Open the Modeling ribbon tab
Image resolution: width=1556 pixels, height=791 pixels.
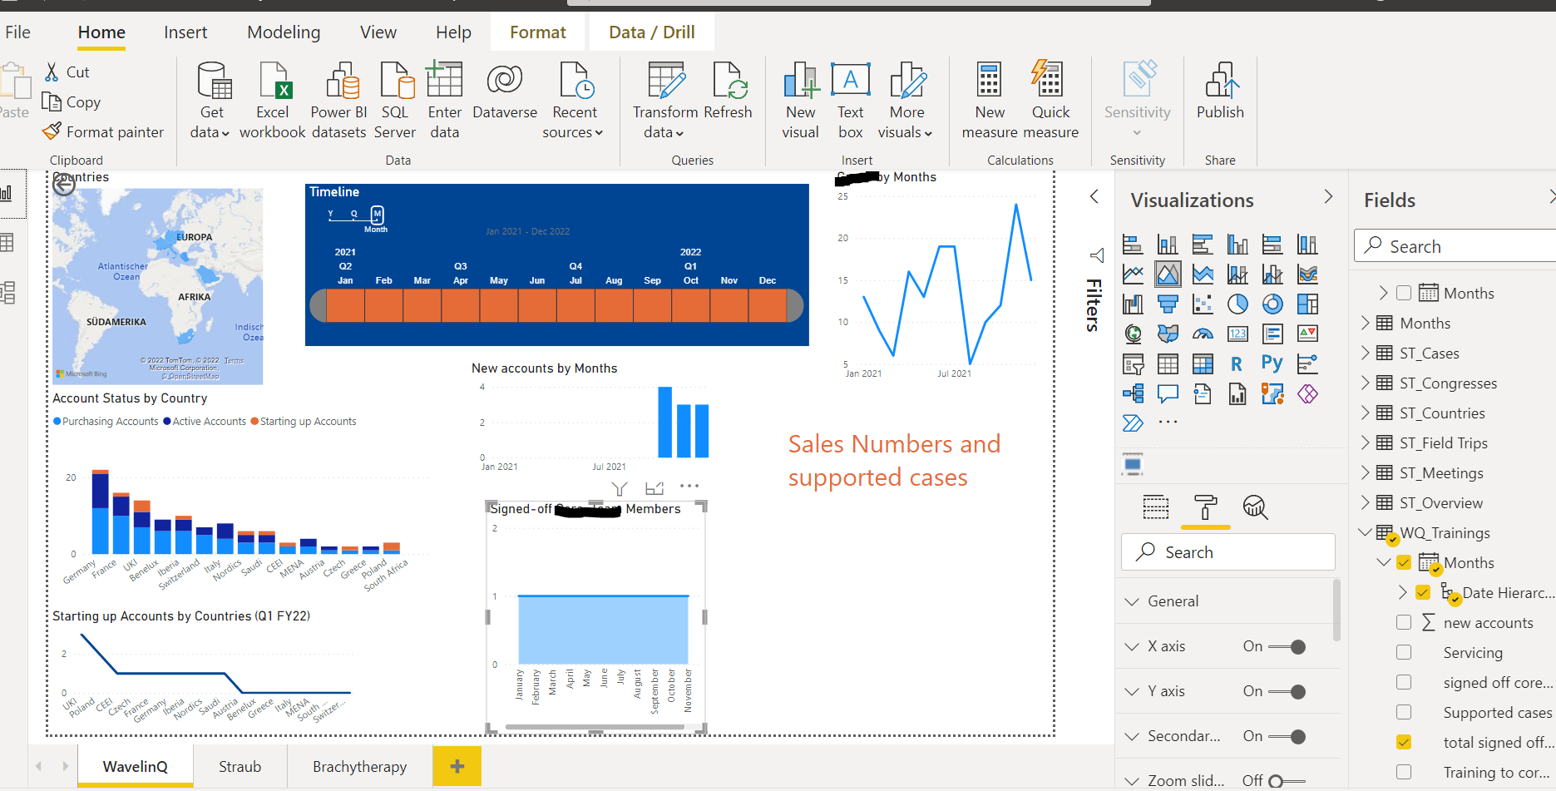coord(284,32)
